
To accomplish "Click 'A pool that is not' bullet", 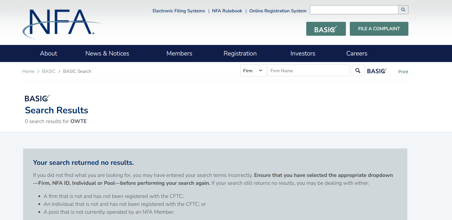I will click(x=109, y=212).
